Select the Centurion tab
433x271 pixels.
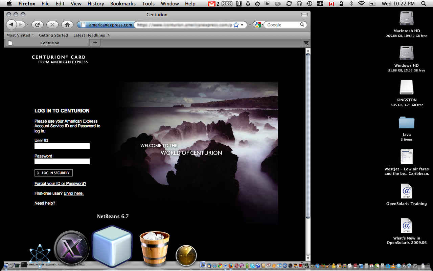click(x=47, y=43)
